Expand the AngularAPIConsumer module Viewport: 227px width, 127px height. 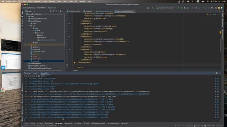pos(27,19)
